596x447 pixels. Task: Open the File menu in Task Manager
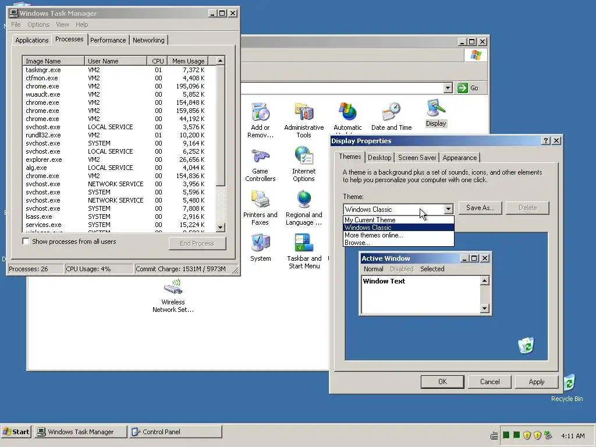click(16, 24)
